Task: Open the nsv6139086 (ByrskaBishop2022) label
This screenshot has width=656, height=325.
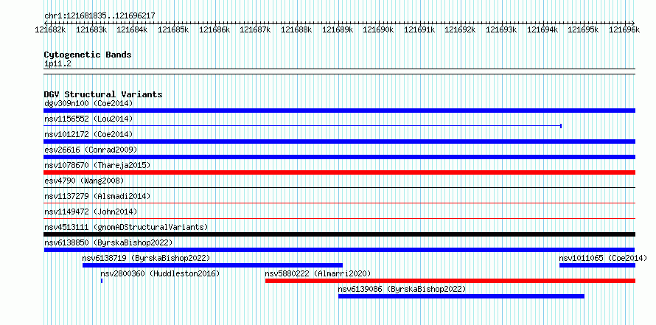Action: [x=402, y=289]
